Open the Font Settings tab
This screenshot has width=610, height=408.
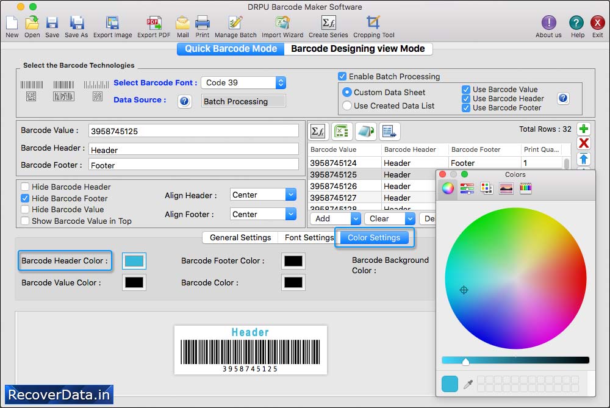(309, 237)
